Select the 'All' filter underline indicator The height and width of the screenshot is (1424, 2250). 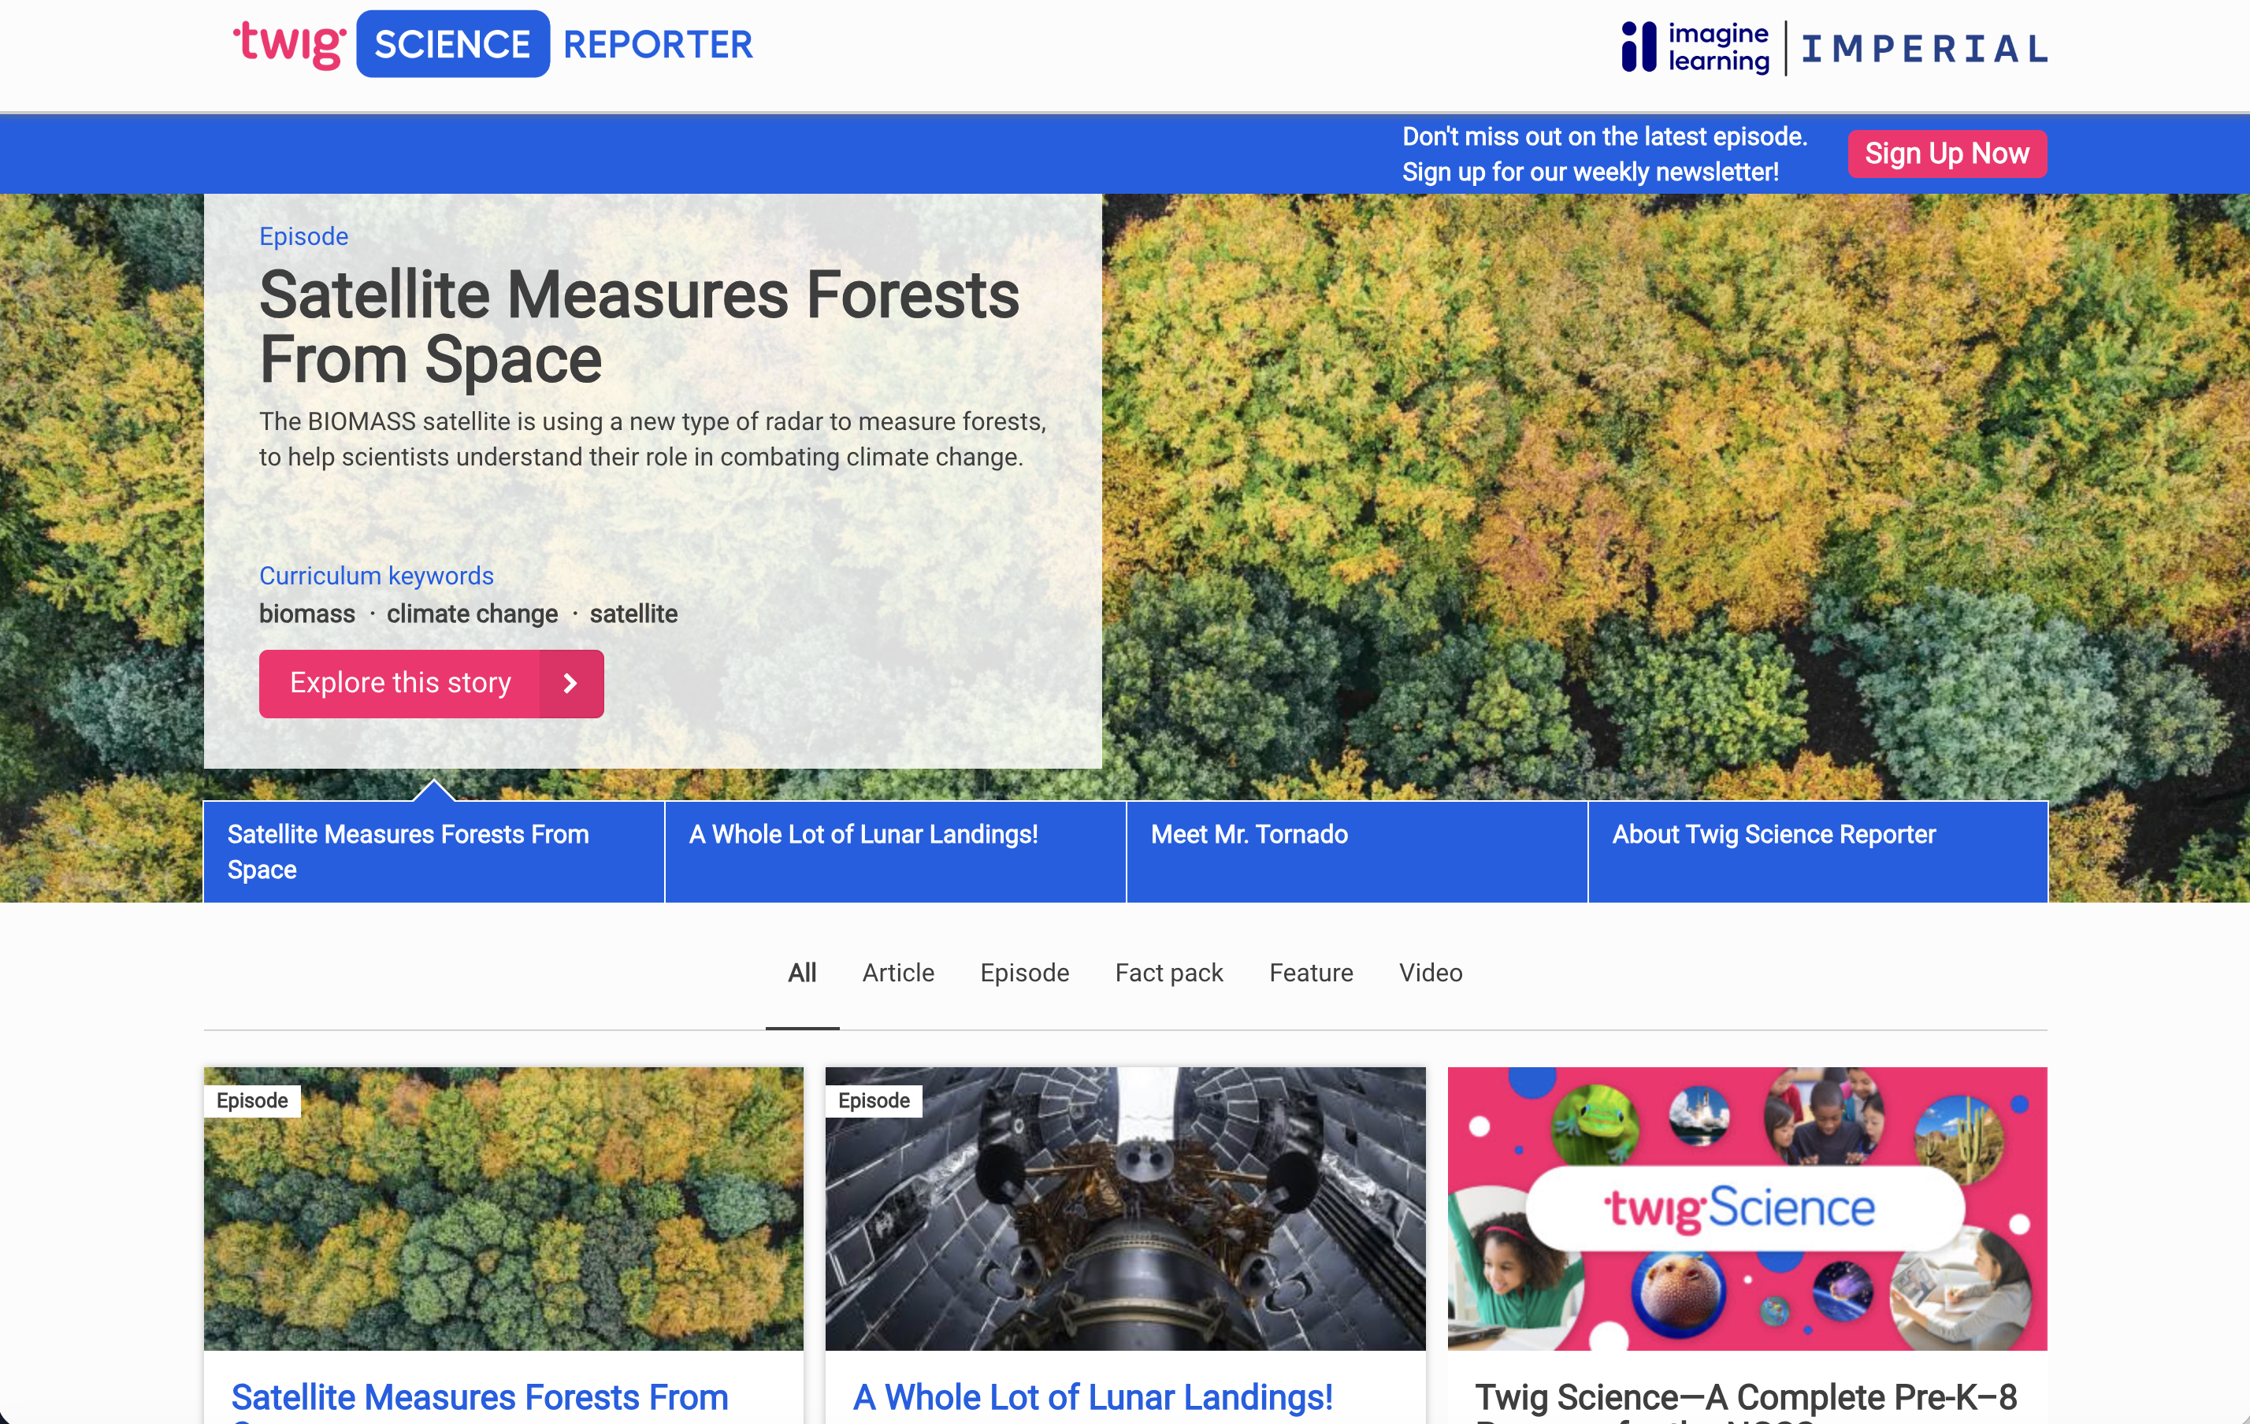(802, 1026)
